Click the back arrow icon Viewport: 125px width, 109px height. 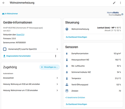(4, 3)
